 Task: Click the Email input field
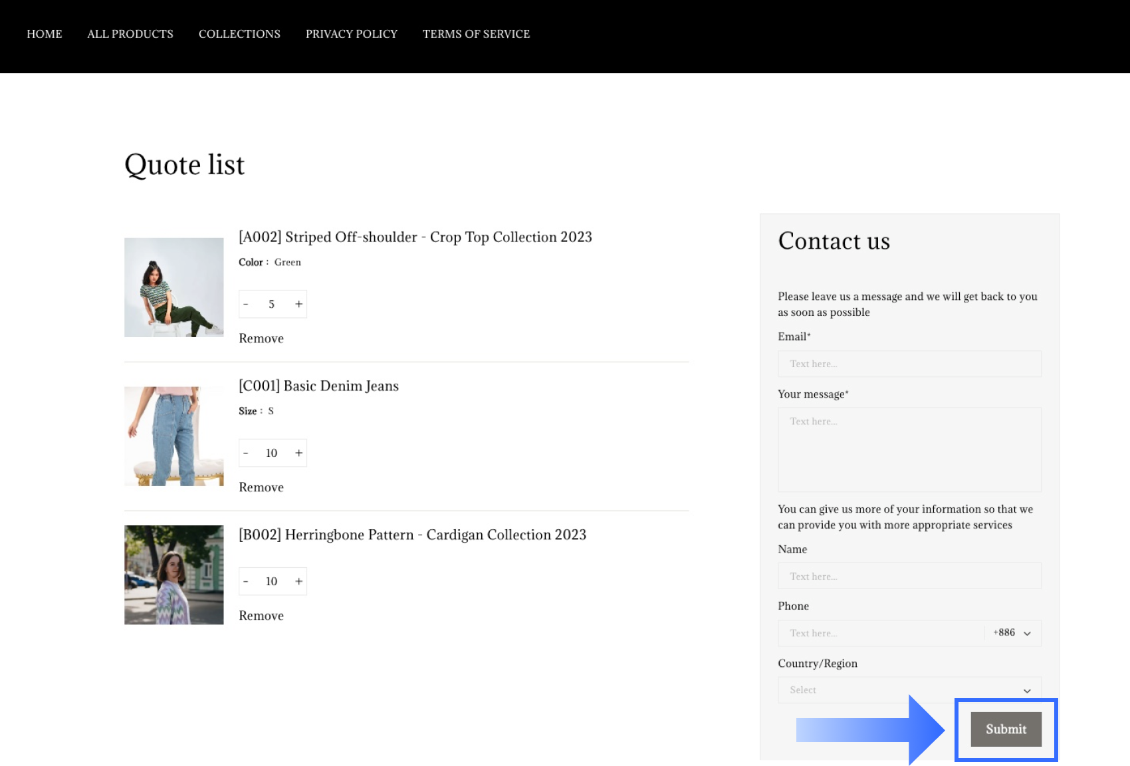point(909,364)
